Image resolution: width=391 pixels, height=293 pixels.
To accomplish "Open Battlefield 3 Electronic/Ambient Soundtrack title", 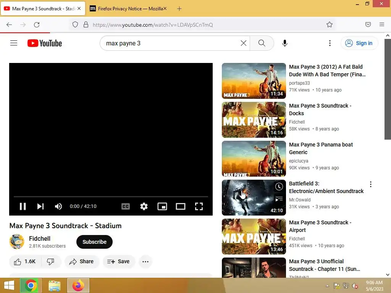I will (x=326, y=187).
